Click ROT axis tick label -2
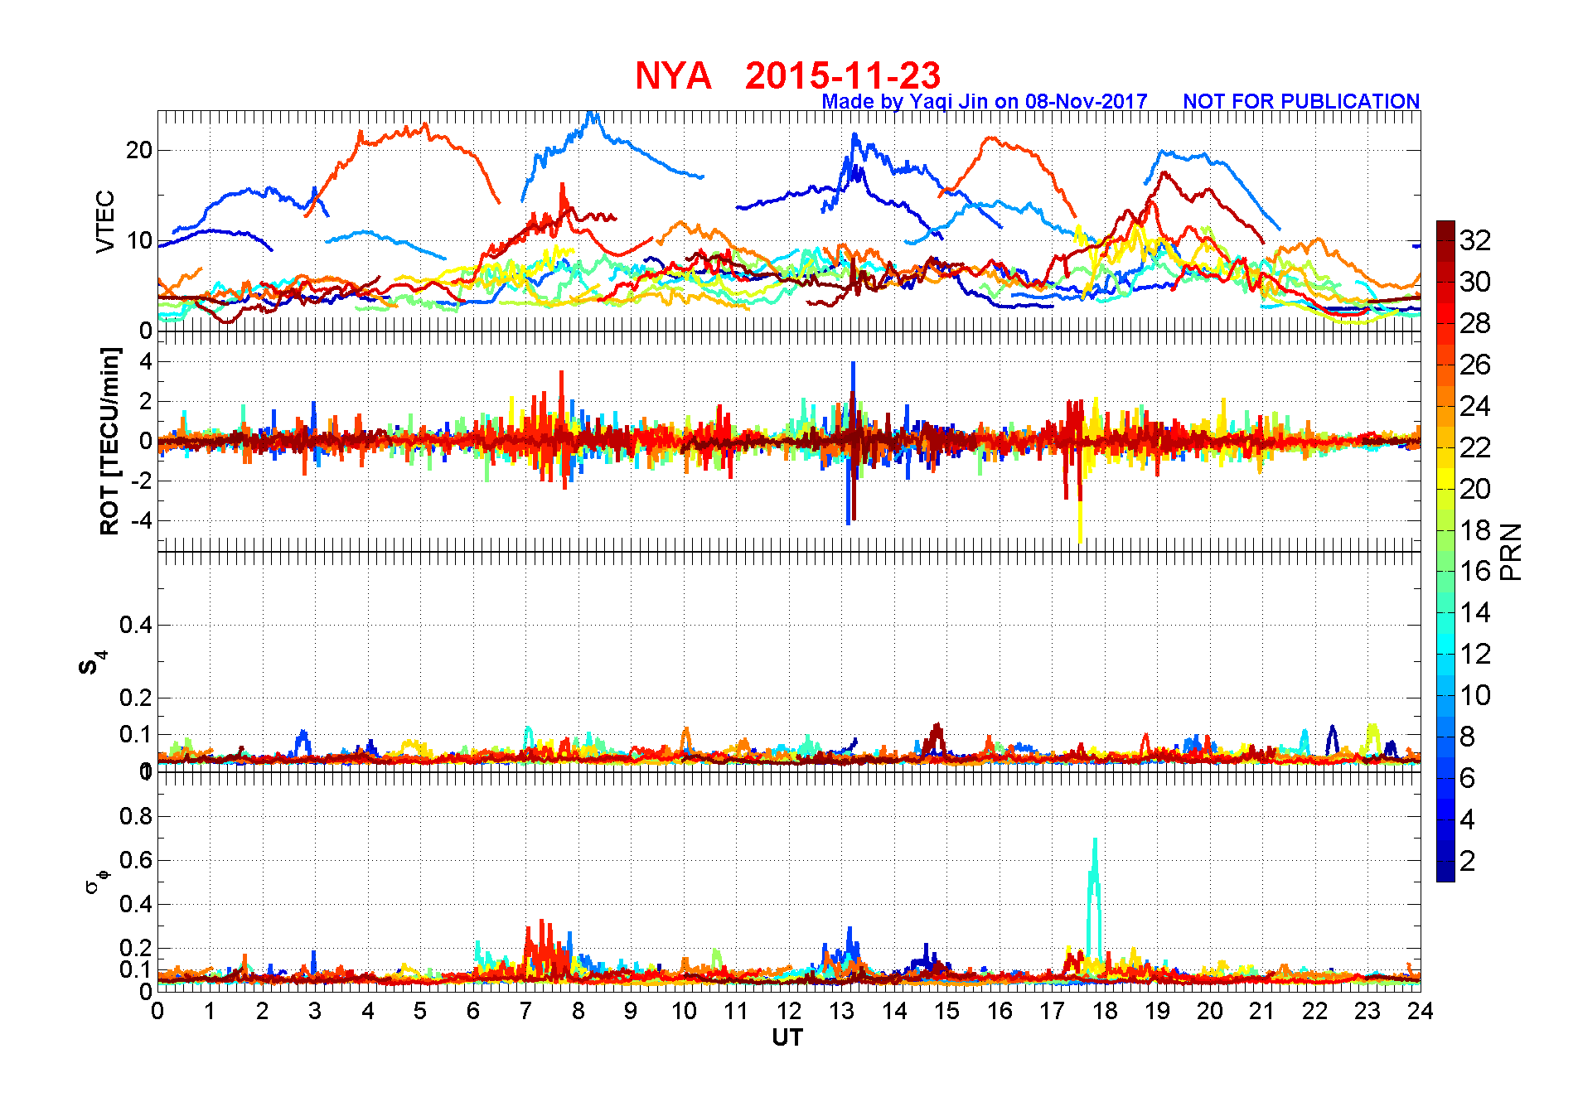Viewport: 1578px width, 1102px height. [x=142, y=481]
